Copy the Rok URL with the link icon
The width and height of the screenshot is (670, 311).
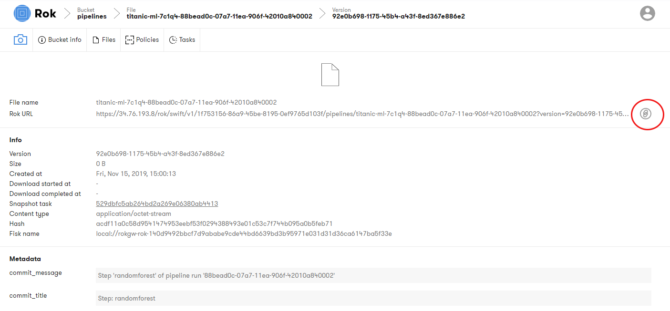point(645,114)
